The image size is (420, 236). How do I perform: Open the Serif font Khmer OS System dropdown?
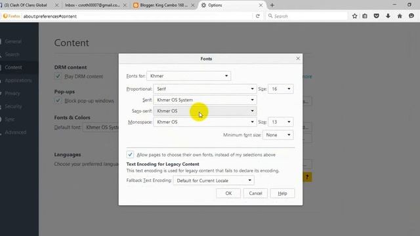pyautogui.click(x=205, y=100)
